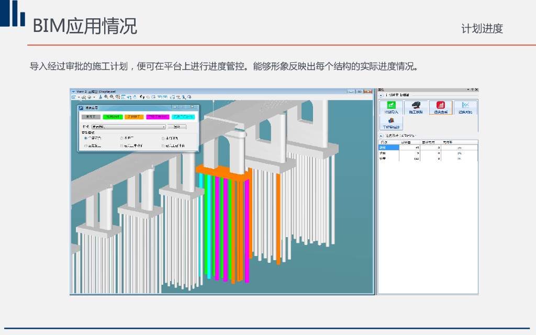536x335 pixels.
Task: Click the cyan legend swatch
Action: (x=183, y=117)
